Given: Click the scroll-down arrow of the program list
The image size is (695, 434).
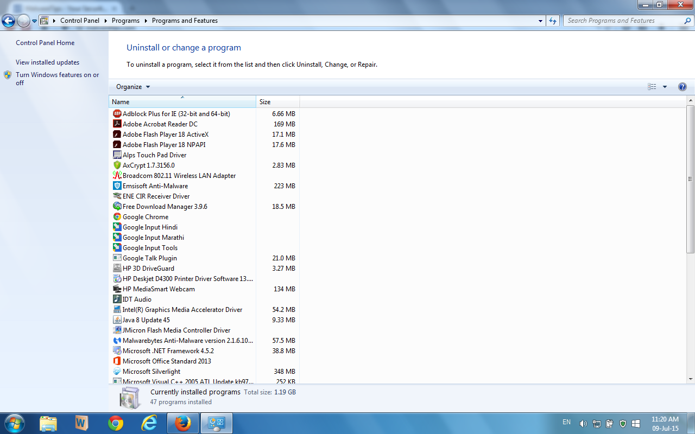Looking at the screenshot, I should tap(691, 379).
